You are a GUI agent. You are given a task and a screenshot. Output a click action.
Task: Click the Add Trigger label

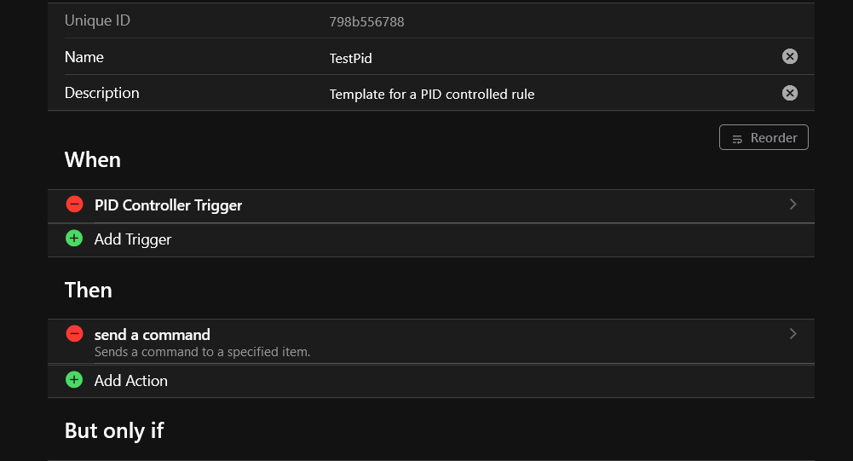click(133, 239)
